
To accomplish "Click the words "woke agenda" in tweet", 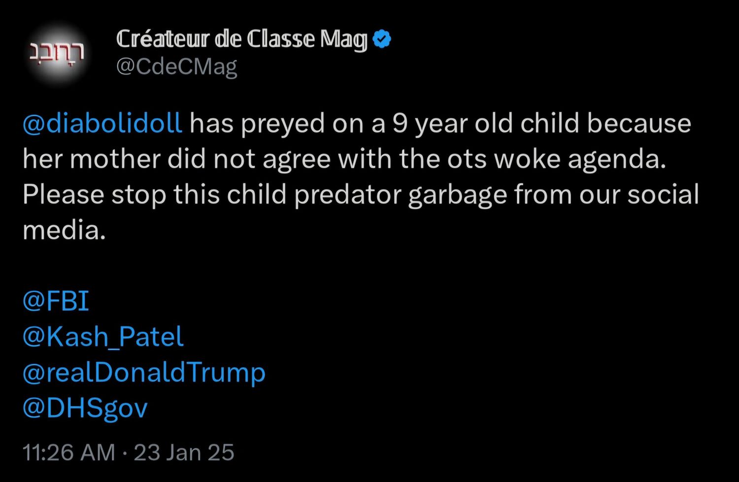I will click(580, 159).
